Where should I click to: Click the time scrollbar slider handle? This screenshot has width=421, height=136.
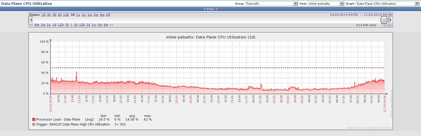(384, 20)
